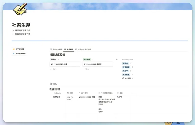Viewport: 195px width, 125px height.
Task: Show the hidden 業務核圖 group
Action: pyautogui.click(x=126, y=75)
